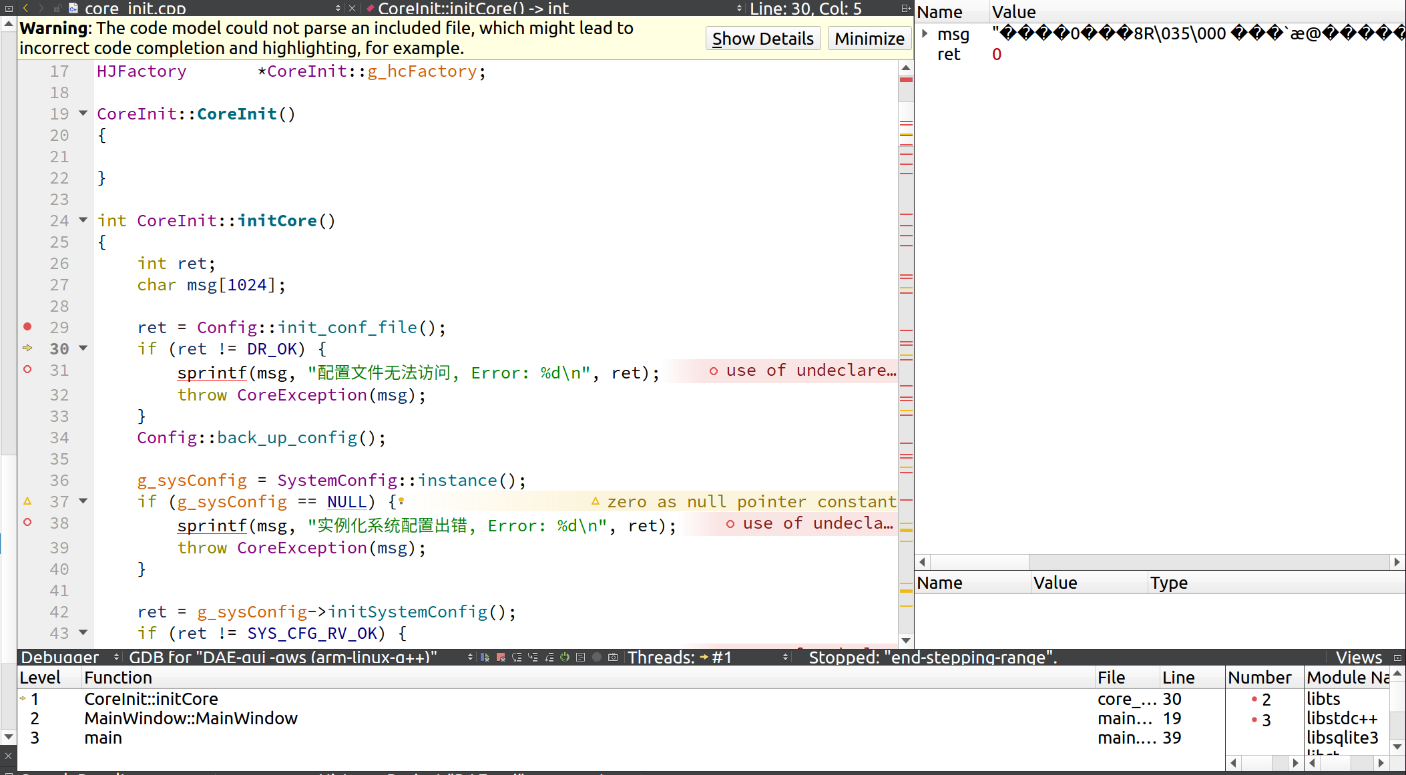
Task: Click the Continue debugging icon
Action: tap(485, 658)
